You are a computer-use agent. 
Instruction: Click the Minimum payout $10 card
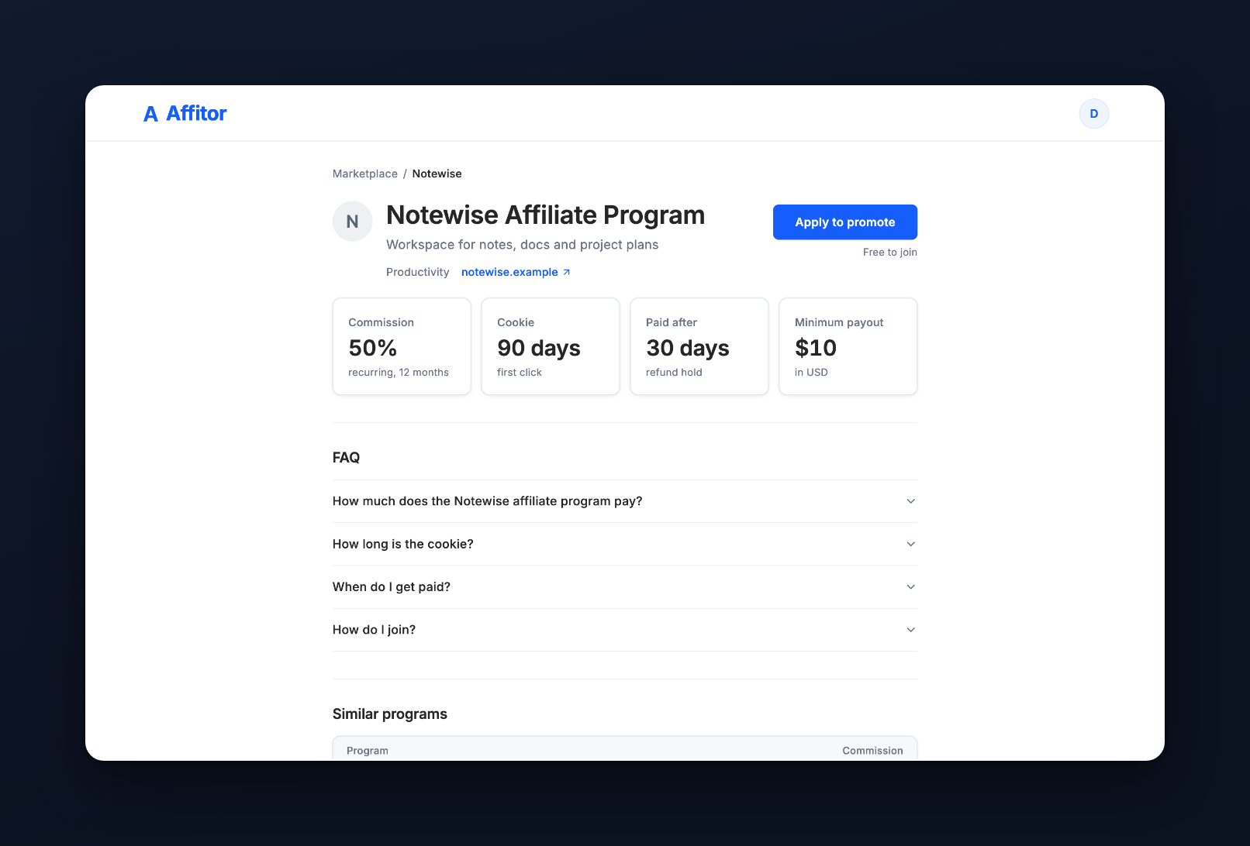(x=848, y=346)
